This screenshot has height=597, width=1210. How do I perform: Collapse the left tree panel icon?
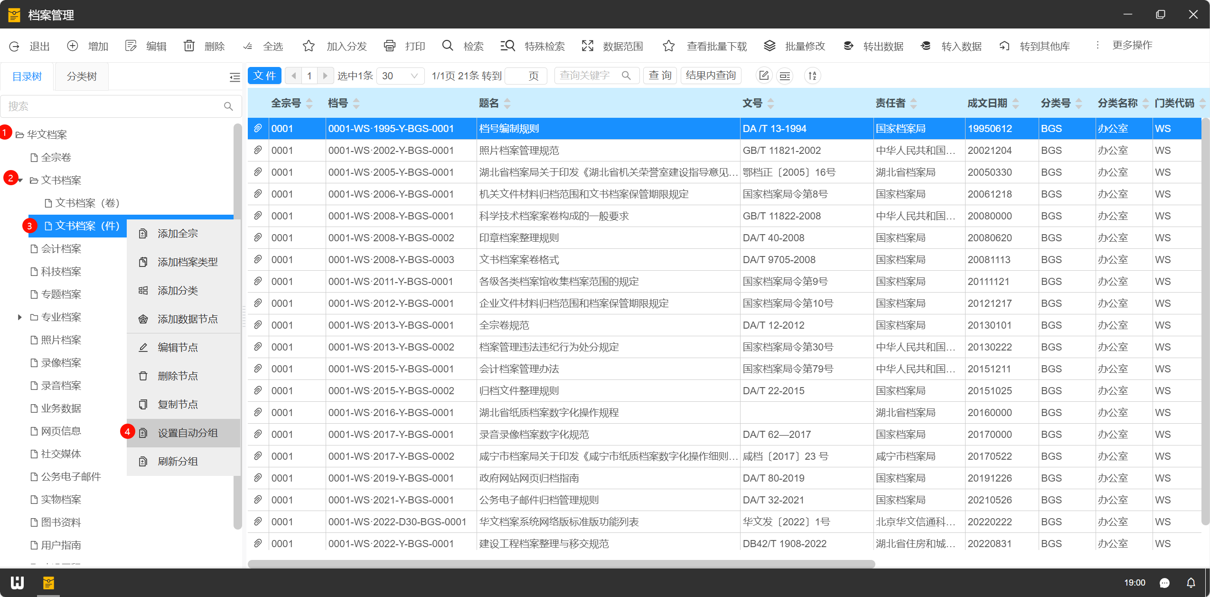click(x=234, y=77)
